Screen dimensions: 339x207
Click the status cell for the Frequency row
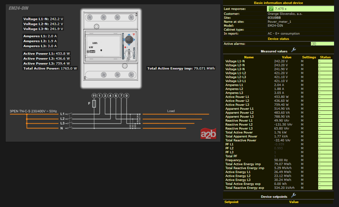[325, 160]
